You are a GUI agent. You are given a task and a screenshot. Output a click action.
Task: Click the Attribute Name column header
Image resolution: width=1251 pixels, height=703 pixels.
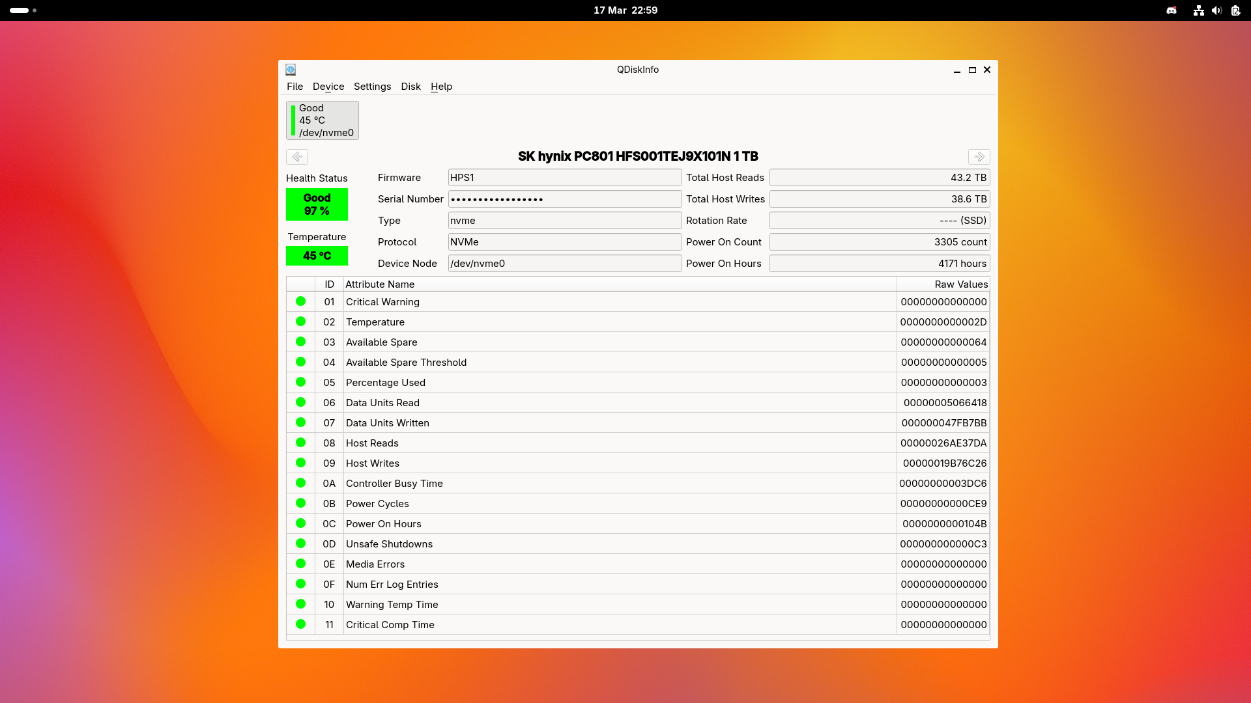[620, 284]
